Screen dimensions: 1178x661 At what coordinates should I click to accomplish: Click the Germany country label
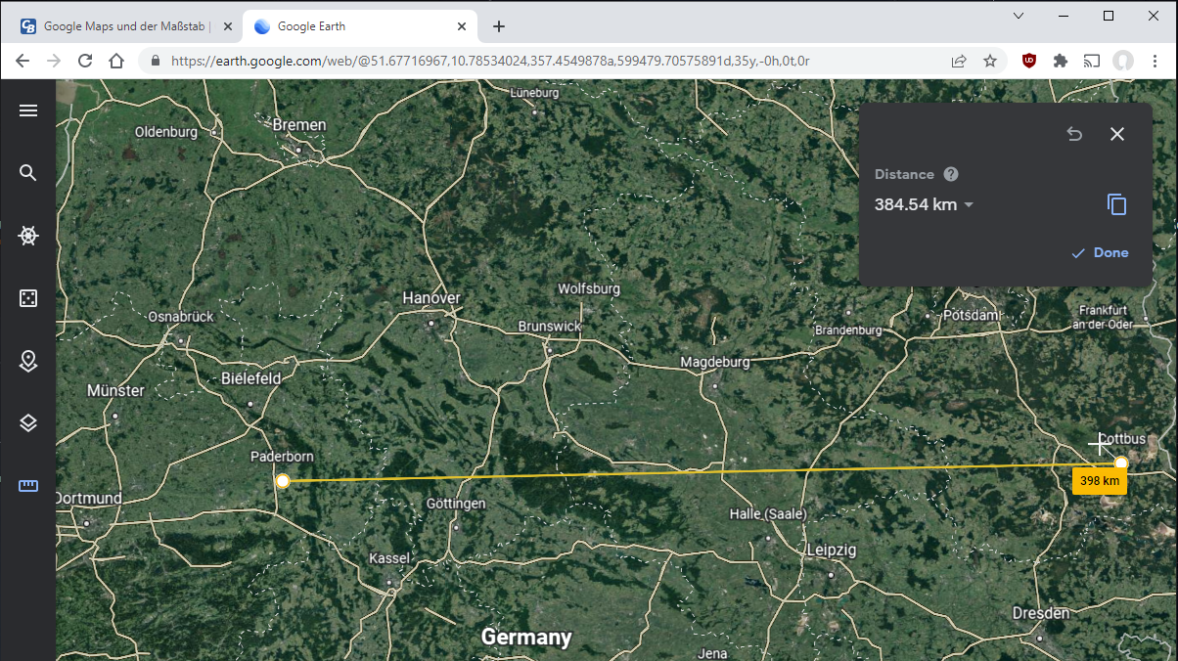[526, 638]
